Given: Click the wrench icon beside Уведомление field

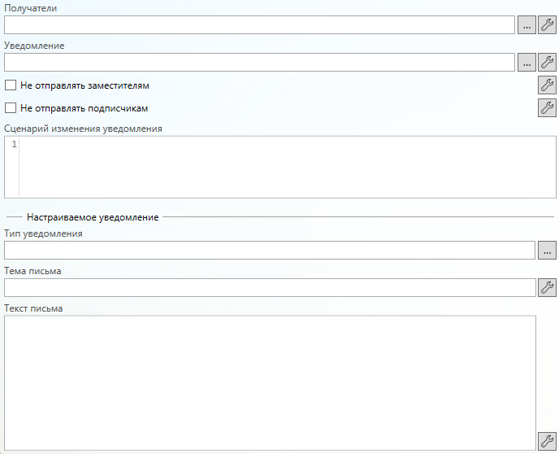Looking at the screenshot, I should (548, 63).
